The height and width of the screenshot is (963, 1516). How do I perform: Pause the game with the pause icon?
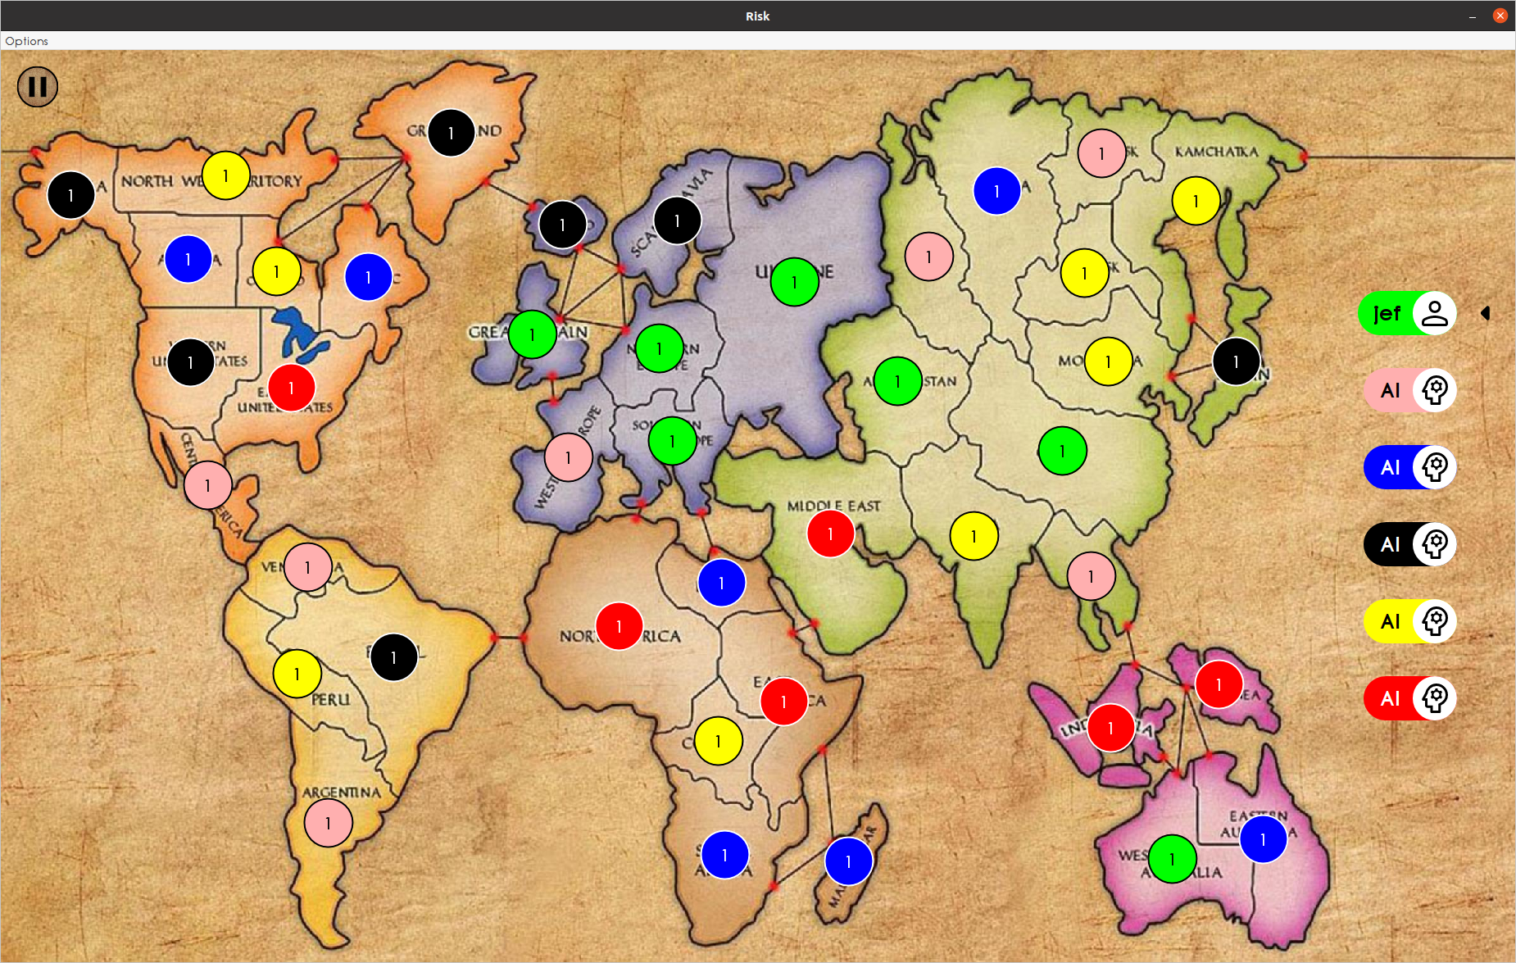pos(38,86)
